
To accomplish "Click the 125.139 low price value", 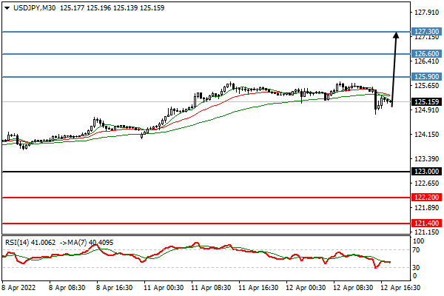I will tap(126, 8).
